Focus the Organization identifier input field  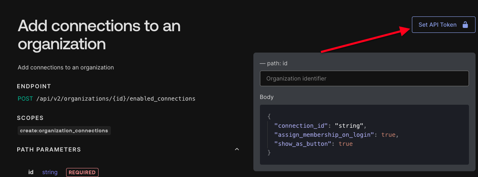click(364, 78)
